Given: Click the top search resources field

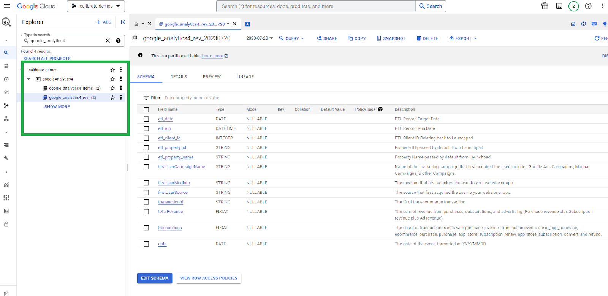Looking at the screenshot, I should pos(316,6).
